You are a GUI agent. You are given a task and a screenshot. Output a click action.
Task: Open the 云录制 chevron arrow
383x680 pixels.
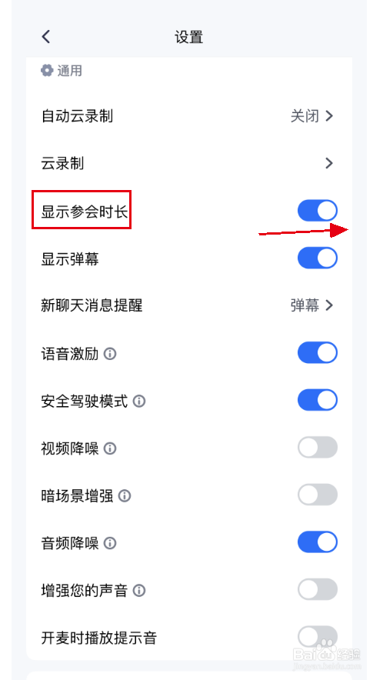click(x=329, y=164)
